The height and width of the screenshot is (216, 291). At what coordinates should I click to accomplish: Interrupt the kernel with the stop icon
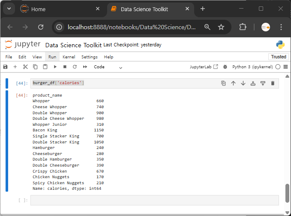(x=65, y=67)
